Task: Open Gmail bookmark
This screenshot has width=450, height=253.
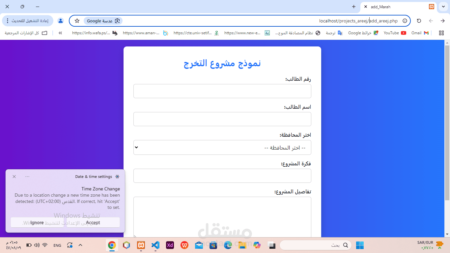Action: coord(420,33)
